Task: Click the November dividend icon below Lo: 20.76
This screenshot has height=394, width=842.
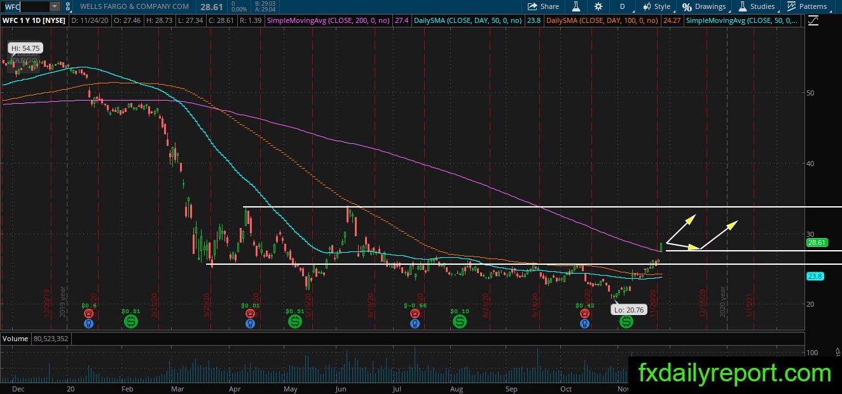Action: (626, 322)
